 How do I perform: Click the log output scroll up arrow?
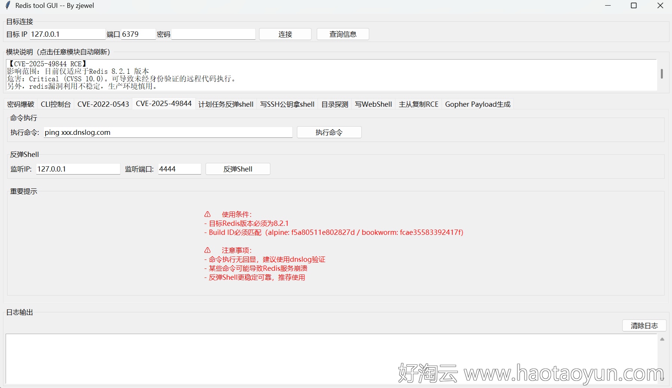coord(662,339)
